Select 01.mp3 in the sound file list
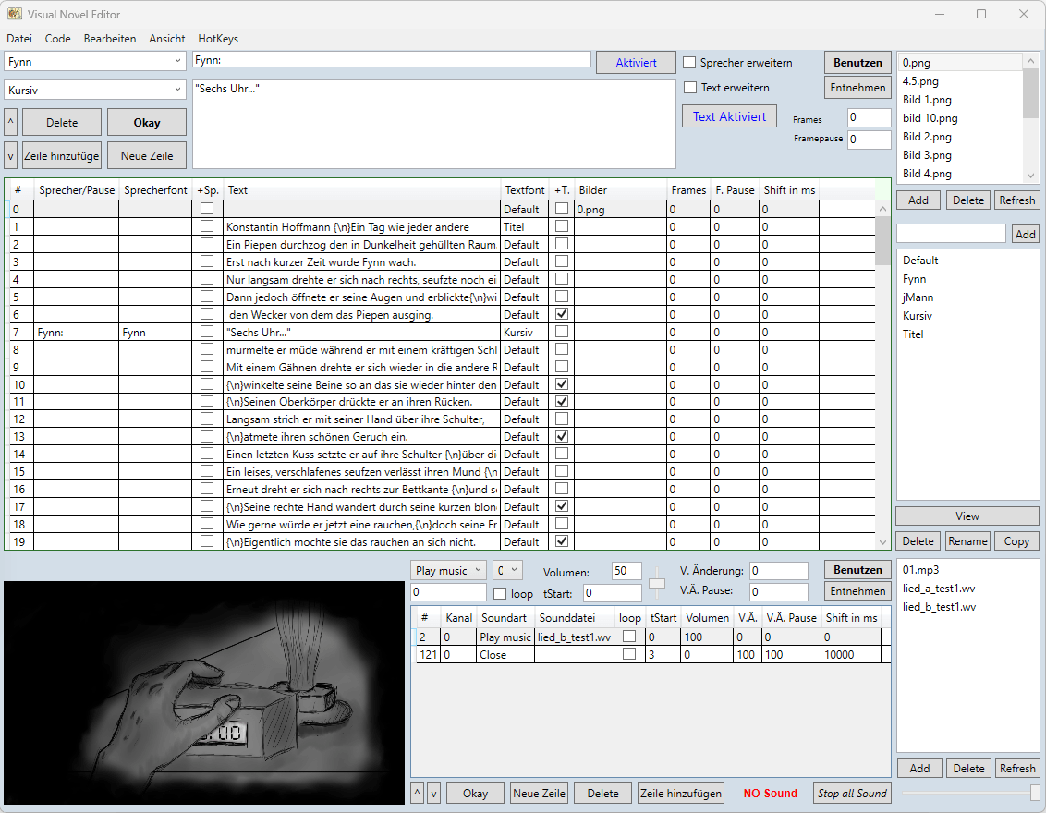1046x813 pixels. tap(920, 570)
